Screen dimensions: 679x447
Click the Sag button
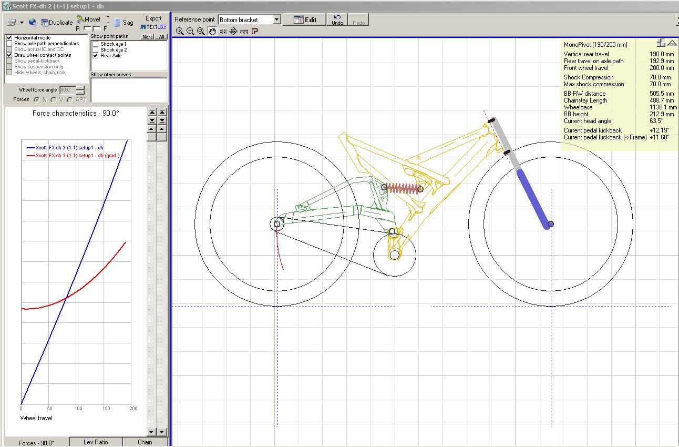click(124, 23)
